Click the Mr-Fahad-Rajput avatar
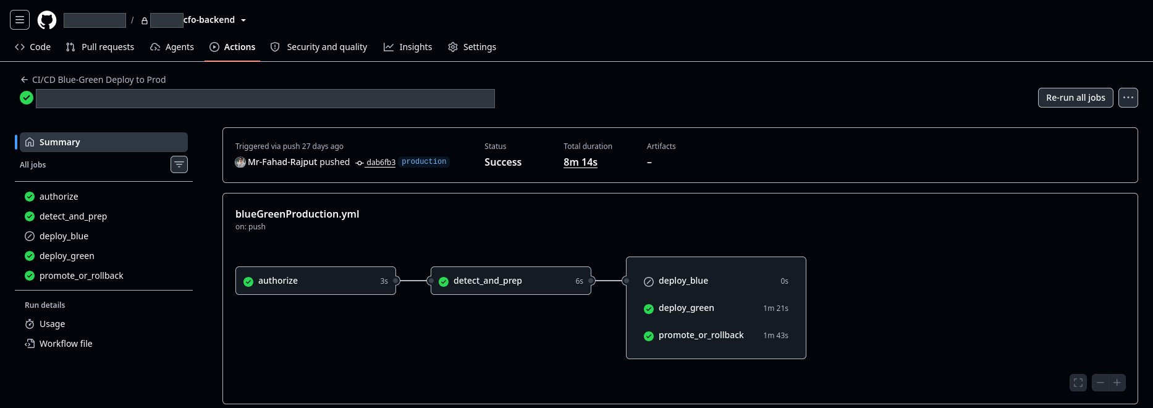 tap(240, 162)
